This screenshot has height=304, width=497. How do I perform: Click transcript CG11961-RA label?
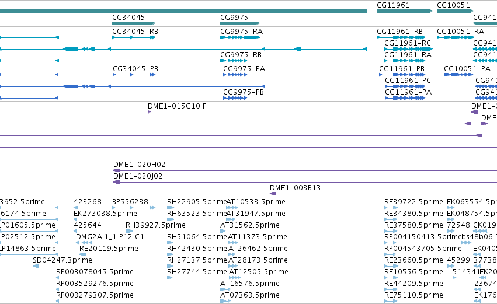[x=408, y=55]
